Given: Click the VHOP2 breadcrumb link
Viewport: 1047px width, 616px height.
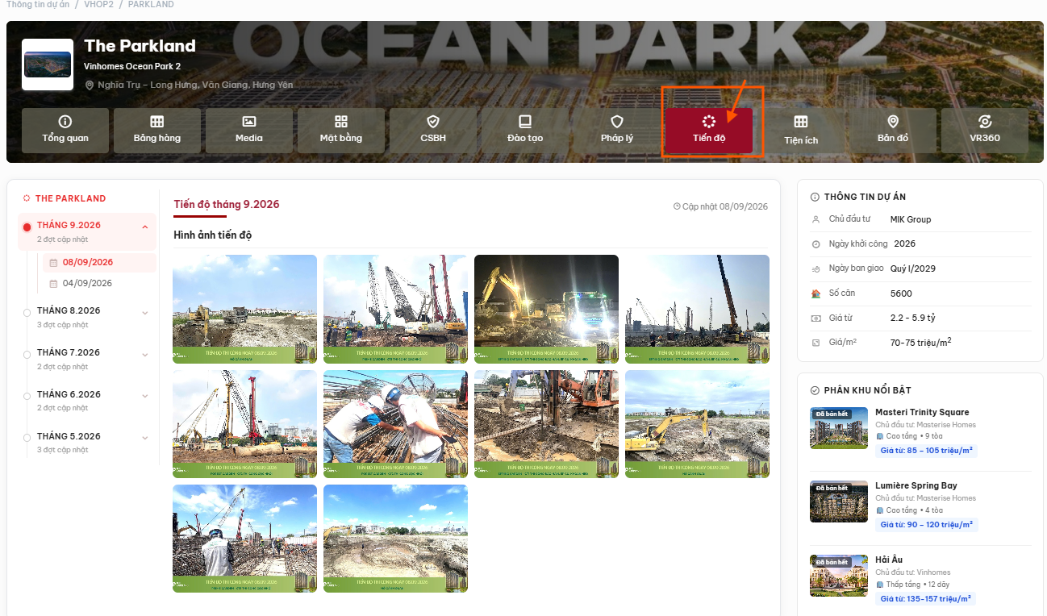Looking at the screenshot, I should [98, 4].
